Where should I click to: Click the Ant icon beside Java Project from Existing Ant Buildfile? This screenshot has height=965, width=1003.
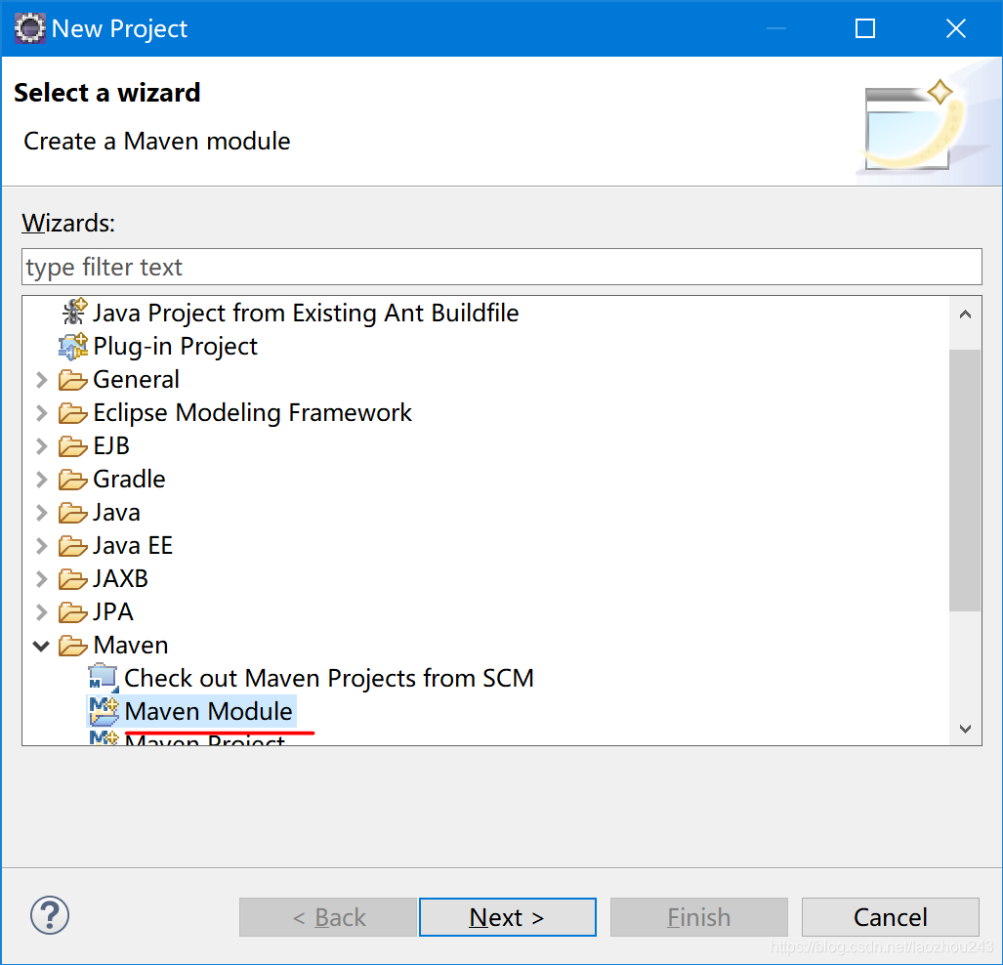74,313
